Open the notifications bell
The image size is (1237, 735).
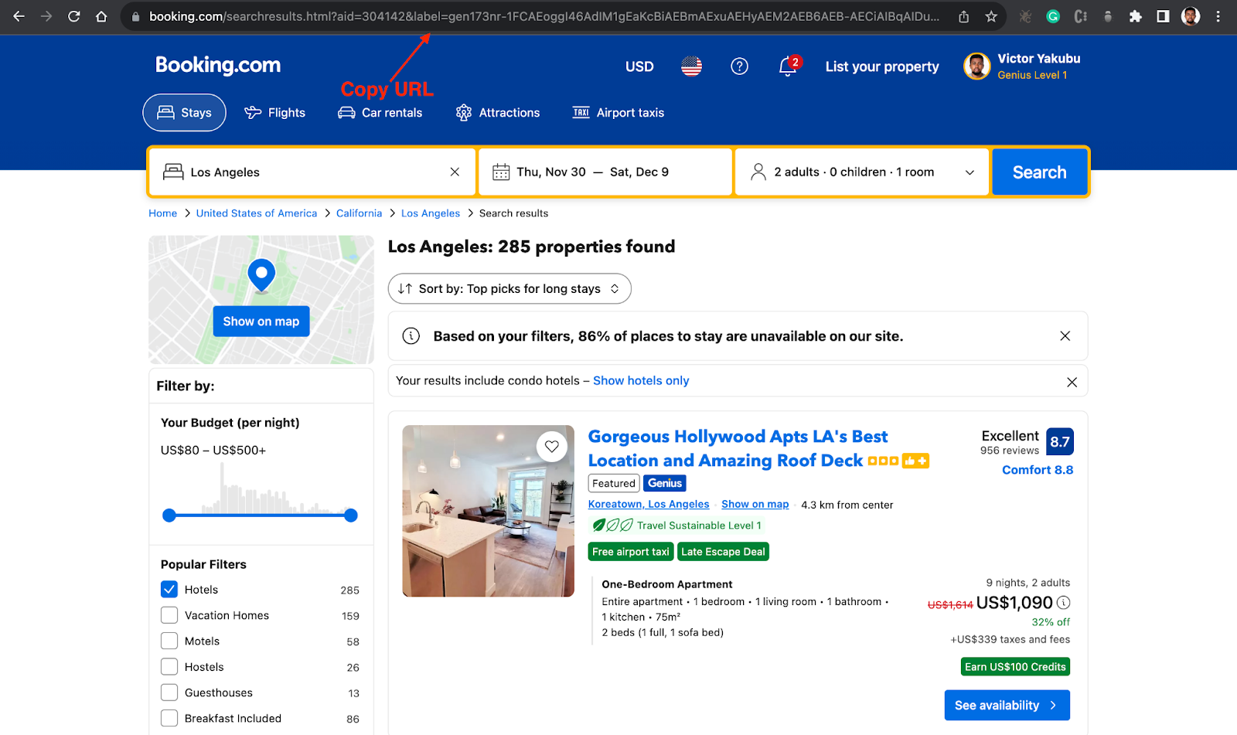788,66
